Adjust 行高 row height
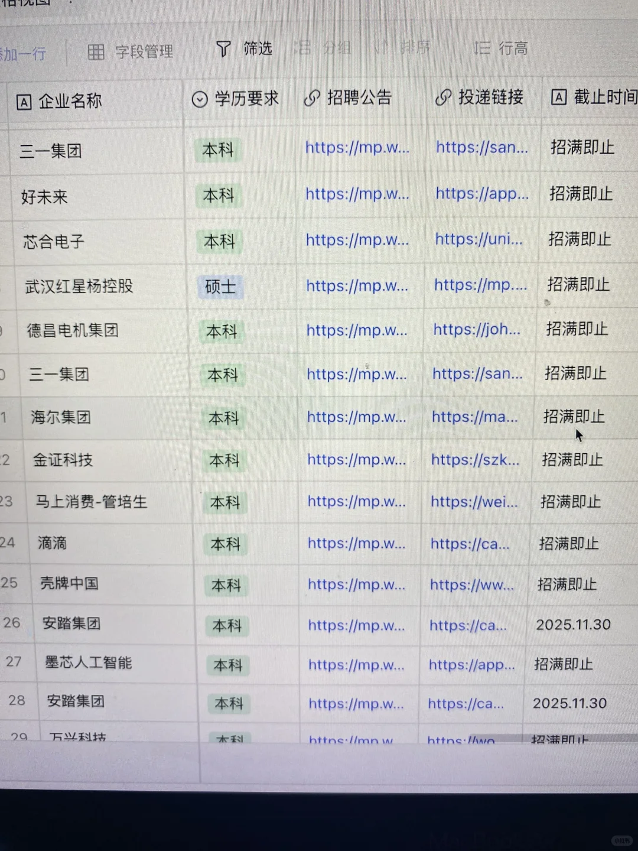638x851 pixels. (501, 48)
